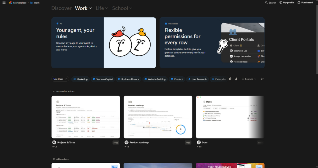Click the Business Finance chip icon
This screenshot has height=168, width=318.
point(119,79)
